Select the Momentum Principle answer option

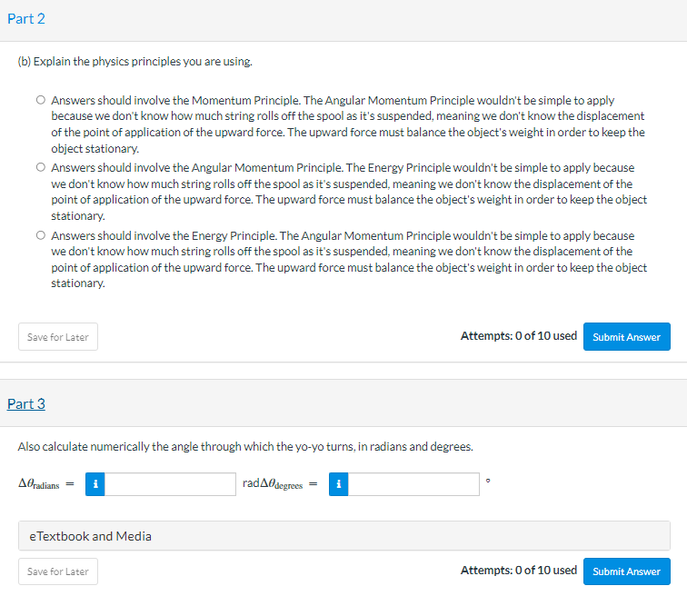coord(41,100)
